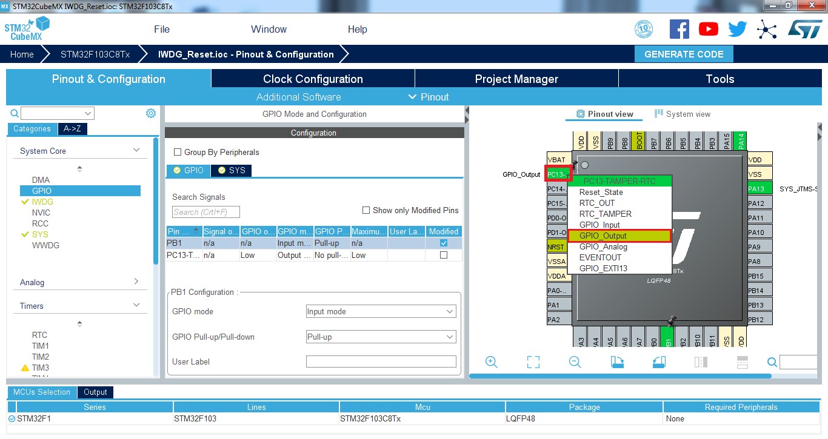The height and width of the screenshot is (439, 828).
Task: Check Show only Modified Pins
Action: pyautogui.click(x=366, y=210)
